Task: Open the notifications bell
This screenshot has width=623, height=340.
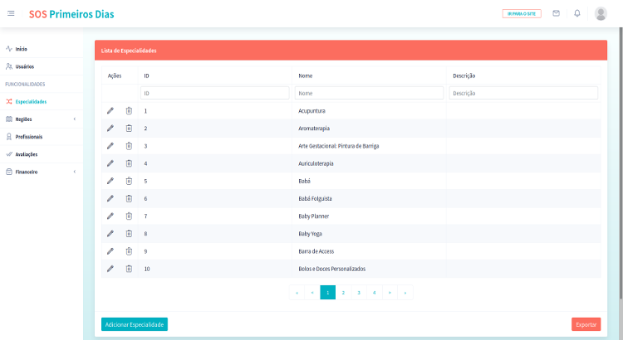Action: coord(577,13)
